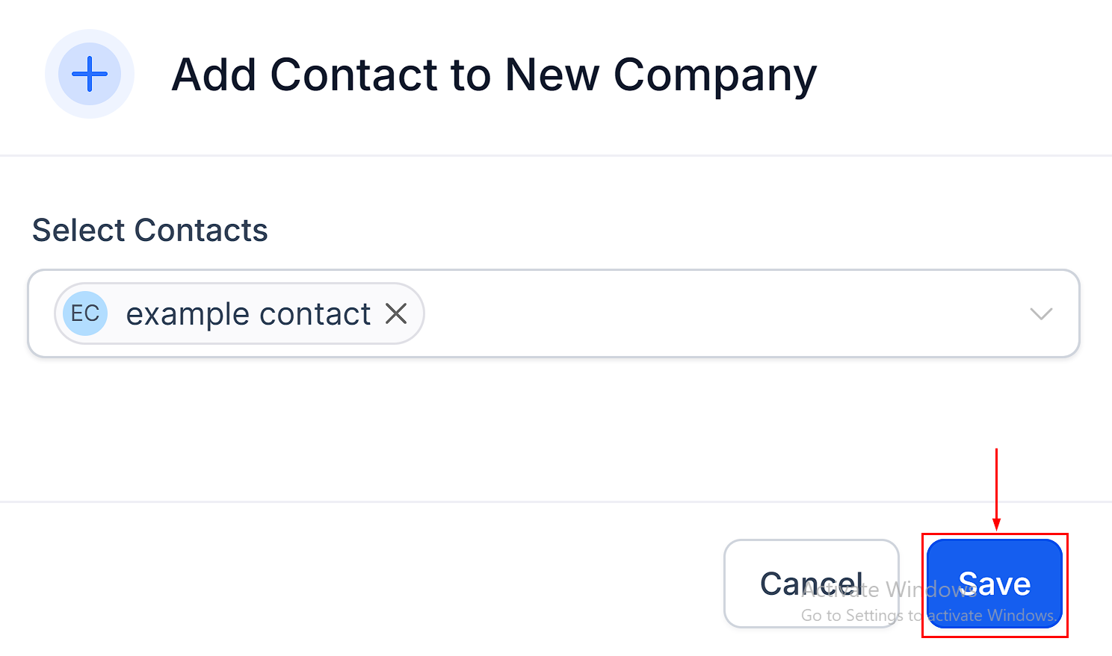Remove the example contact chip with X
Screen dimensions: 1112x656
pyautogui.click(x=396, y=313)
